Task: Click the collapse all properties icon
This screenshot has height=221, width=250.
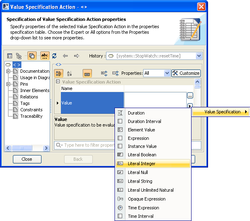Action: pyautogui.click(x=115, y=73)
